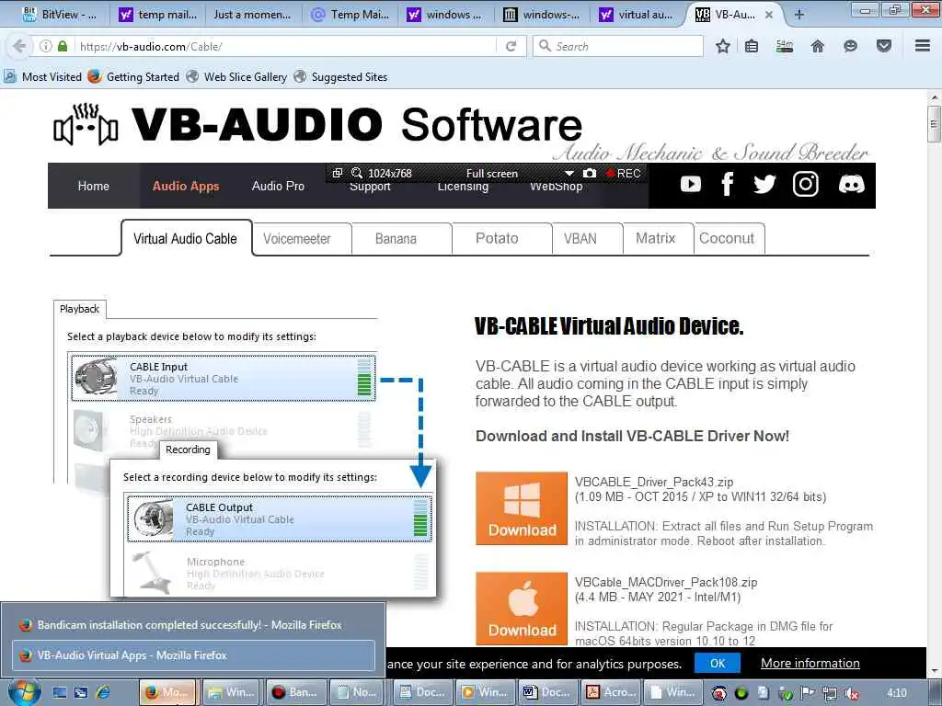The height and width of the screenshot is (706, 942).
Task: Click the page vertical scrollbar thumb
Action: [934, 124]
